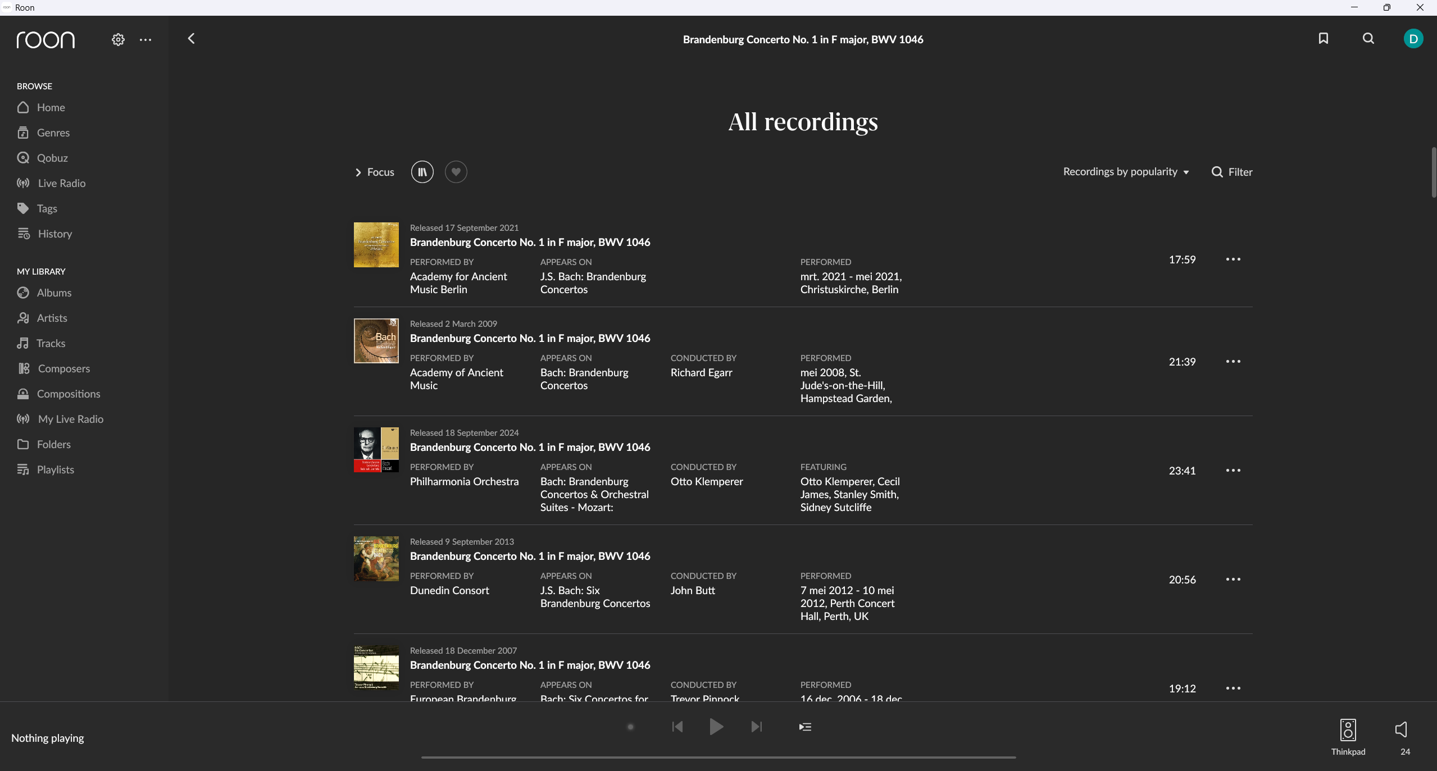Open Academy of Ancient Music performer link
This screenshot has width=1437, height=771.
click(x=457, y=379)
